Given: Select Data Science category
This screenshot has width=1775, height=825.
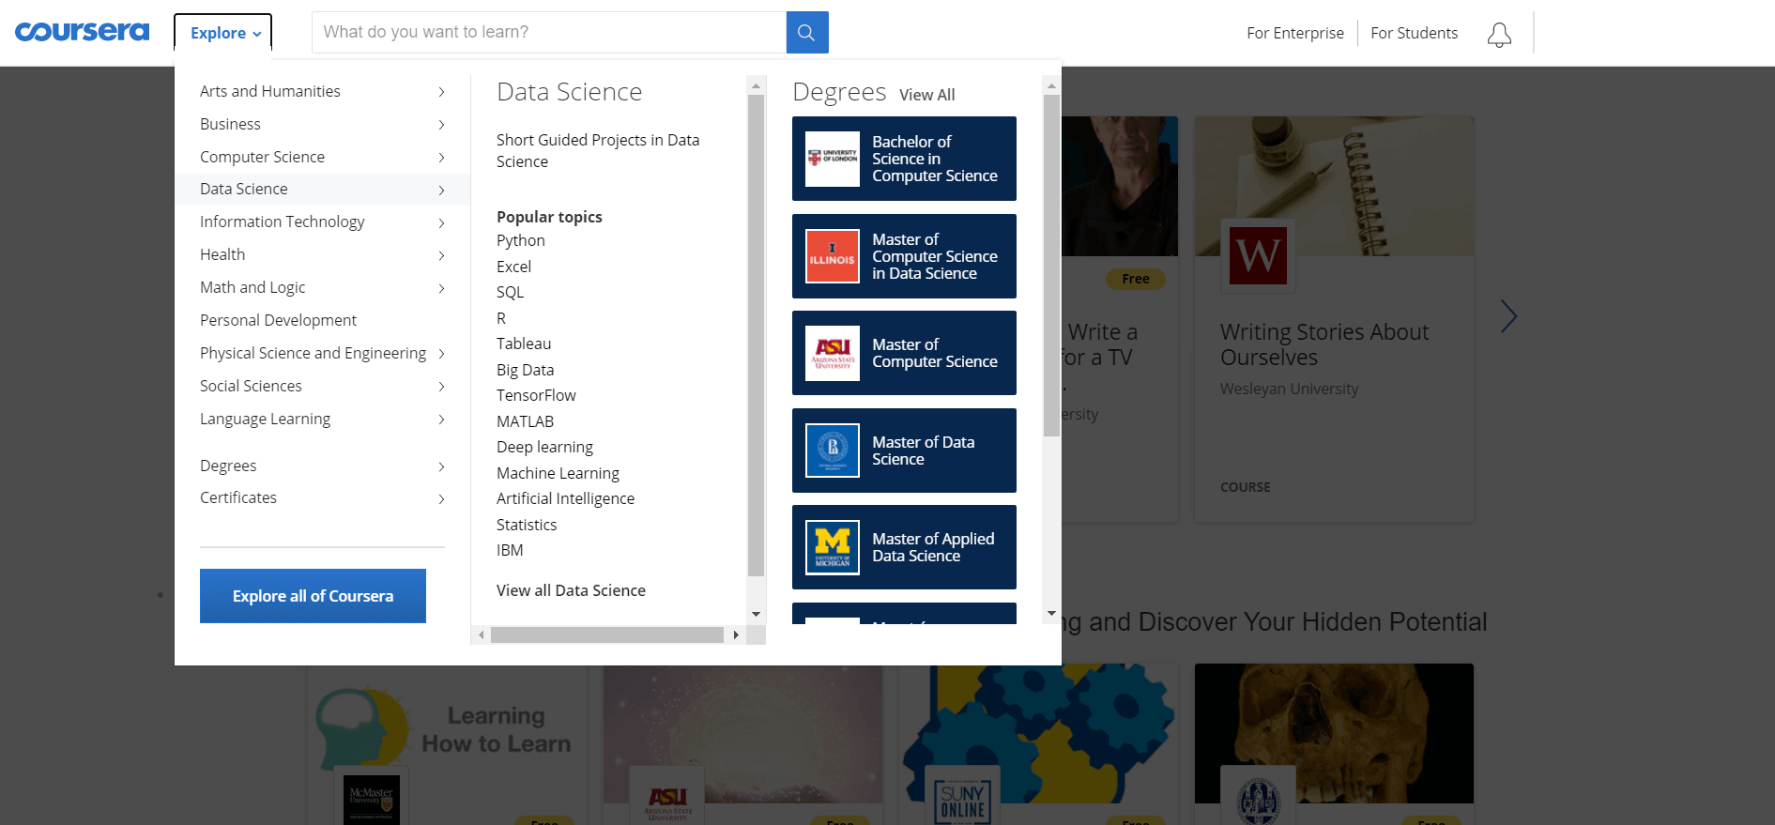Looking at the screenshot, I should click(x=322, y=190).
